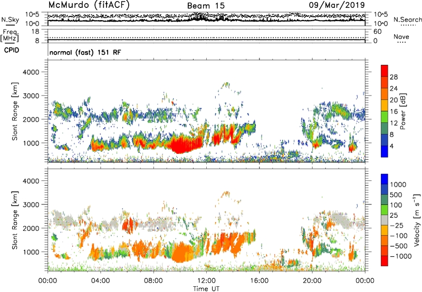The height and width of the screenshot is (292, 422).
Task: Click the 4000 tick of the power panel
Action: [x=31, y=72]
